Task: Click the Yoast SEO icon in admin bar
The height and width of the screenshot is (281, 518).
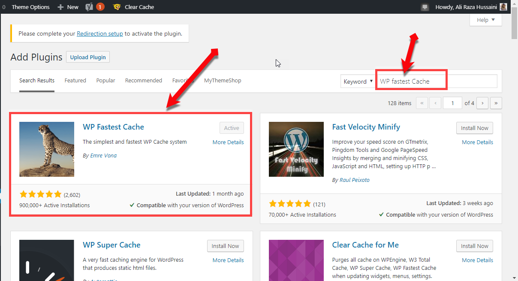Action: pos(89,7)
